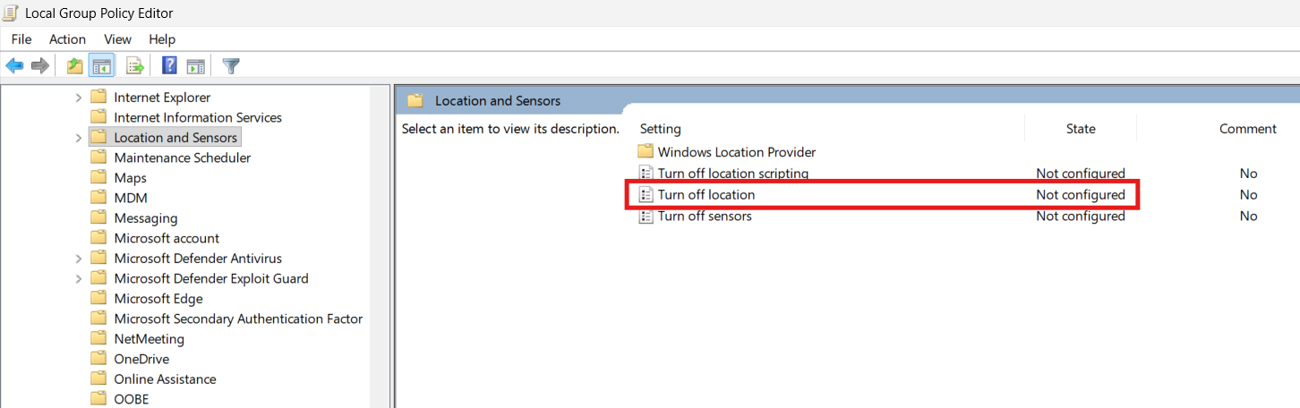The image size is (1300, 408).
Task: Select Internet Information Services in tree
Action: click(x=198, y=117)
